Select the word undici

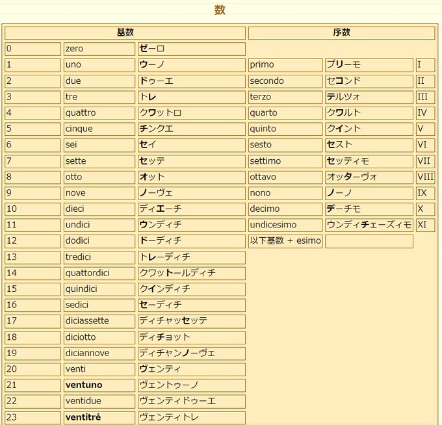coord(77,225)
